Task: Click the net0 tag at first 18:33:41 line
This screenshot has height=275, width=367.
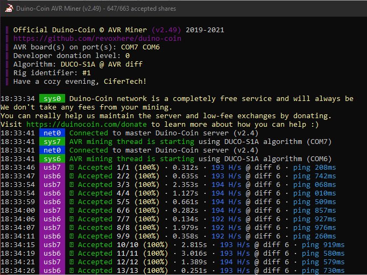Action: [x=52, y=133]
